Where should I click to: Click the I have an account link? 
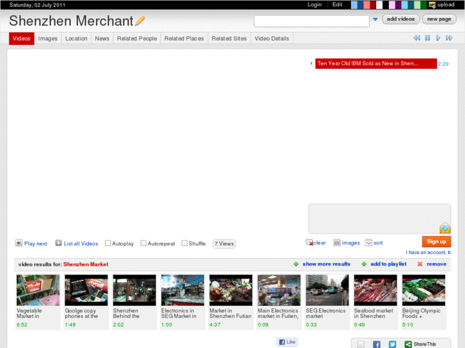point(429,252)
